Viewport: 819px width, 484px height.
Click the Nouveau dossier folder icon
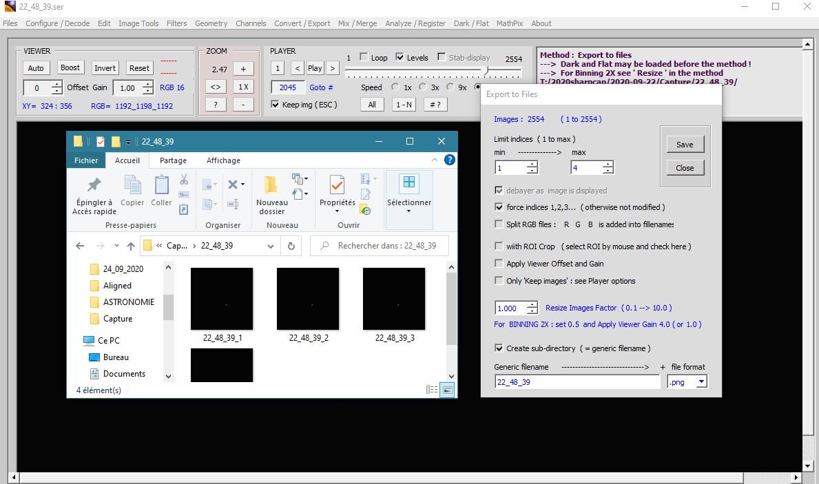271,185
